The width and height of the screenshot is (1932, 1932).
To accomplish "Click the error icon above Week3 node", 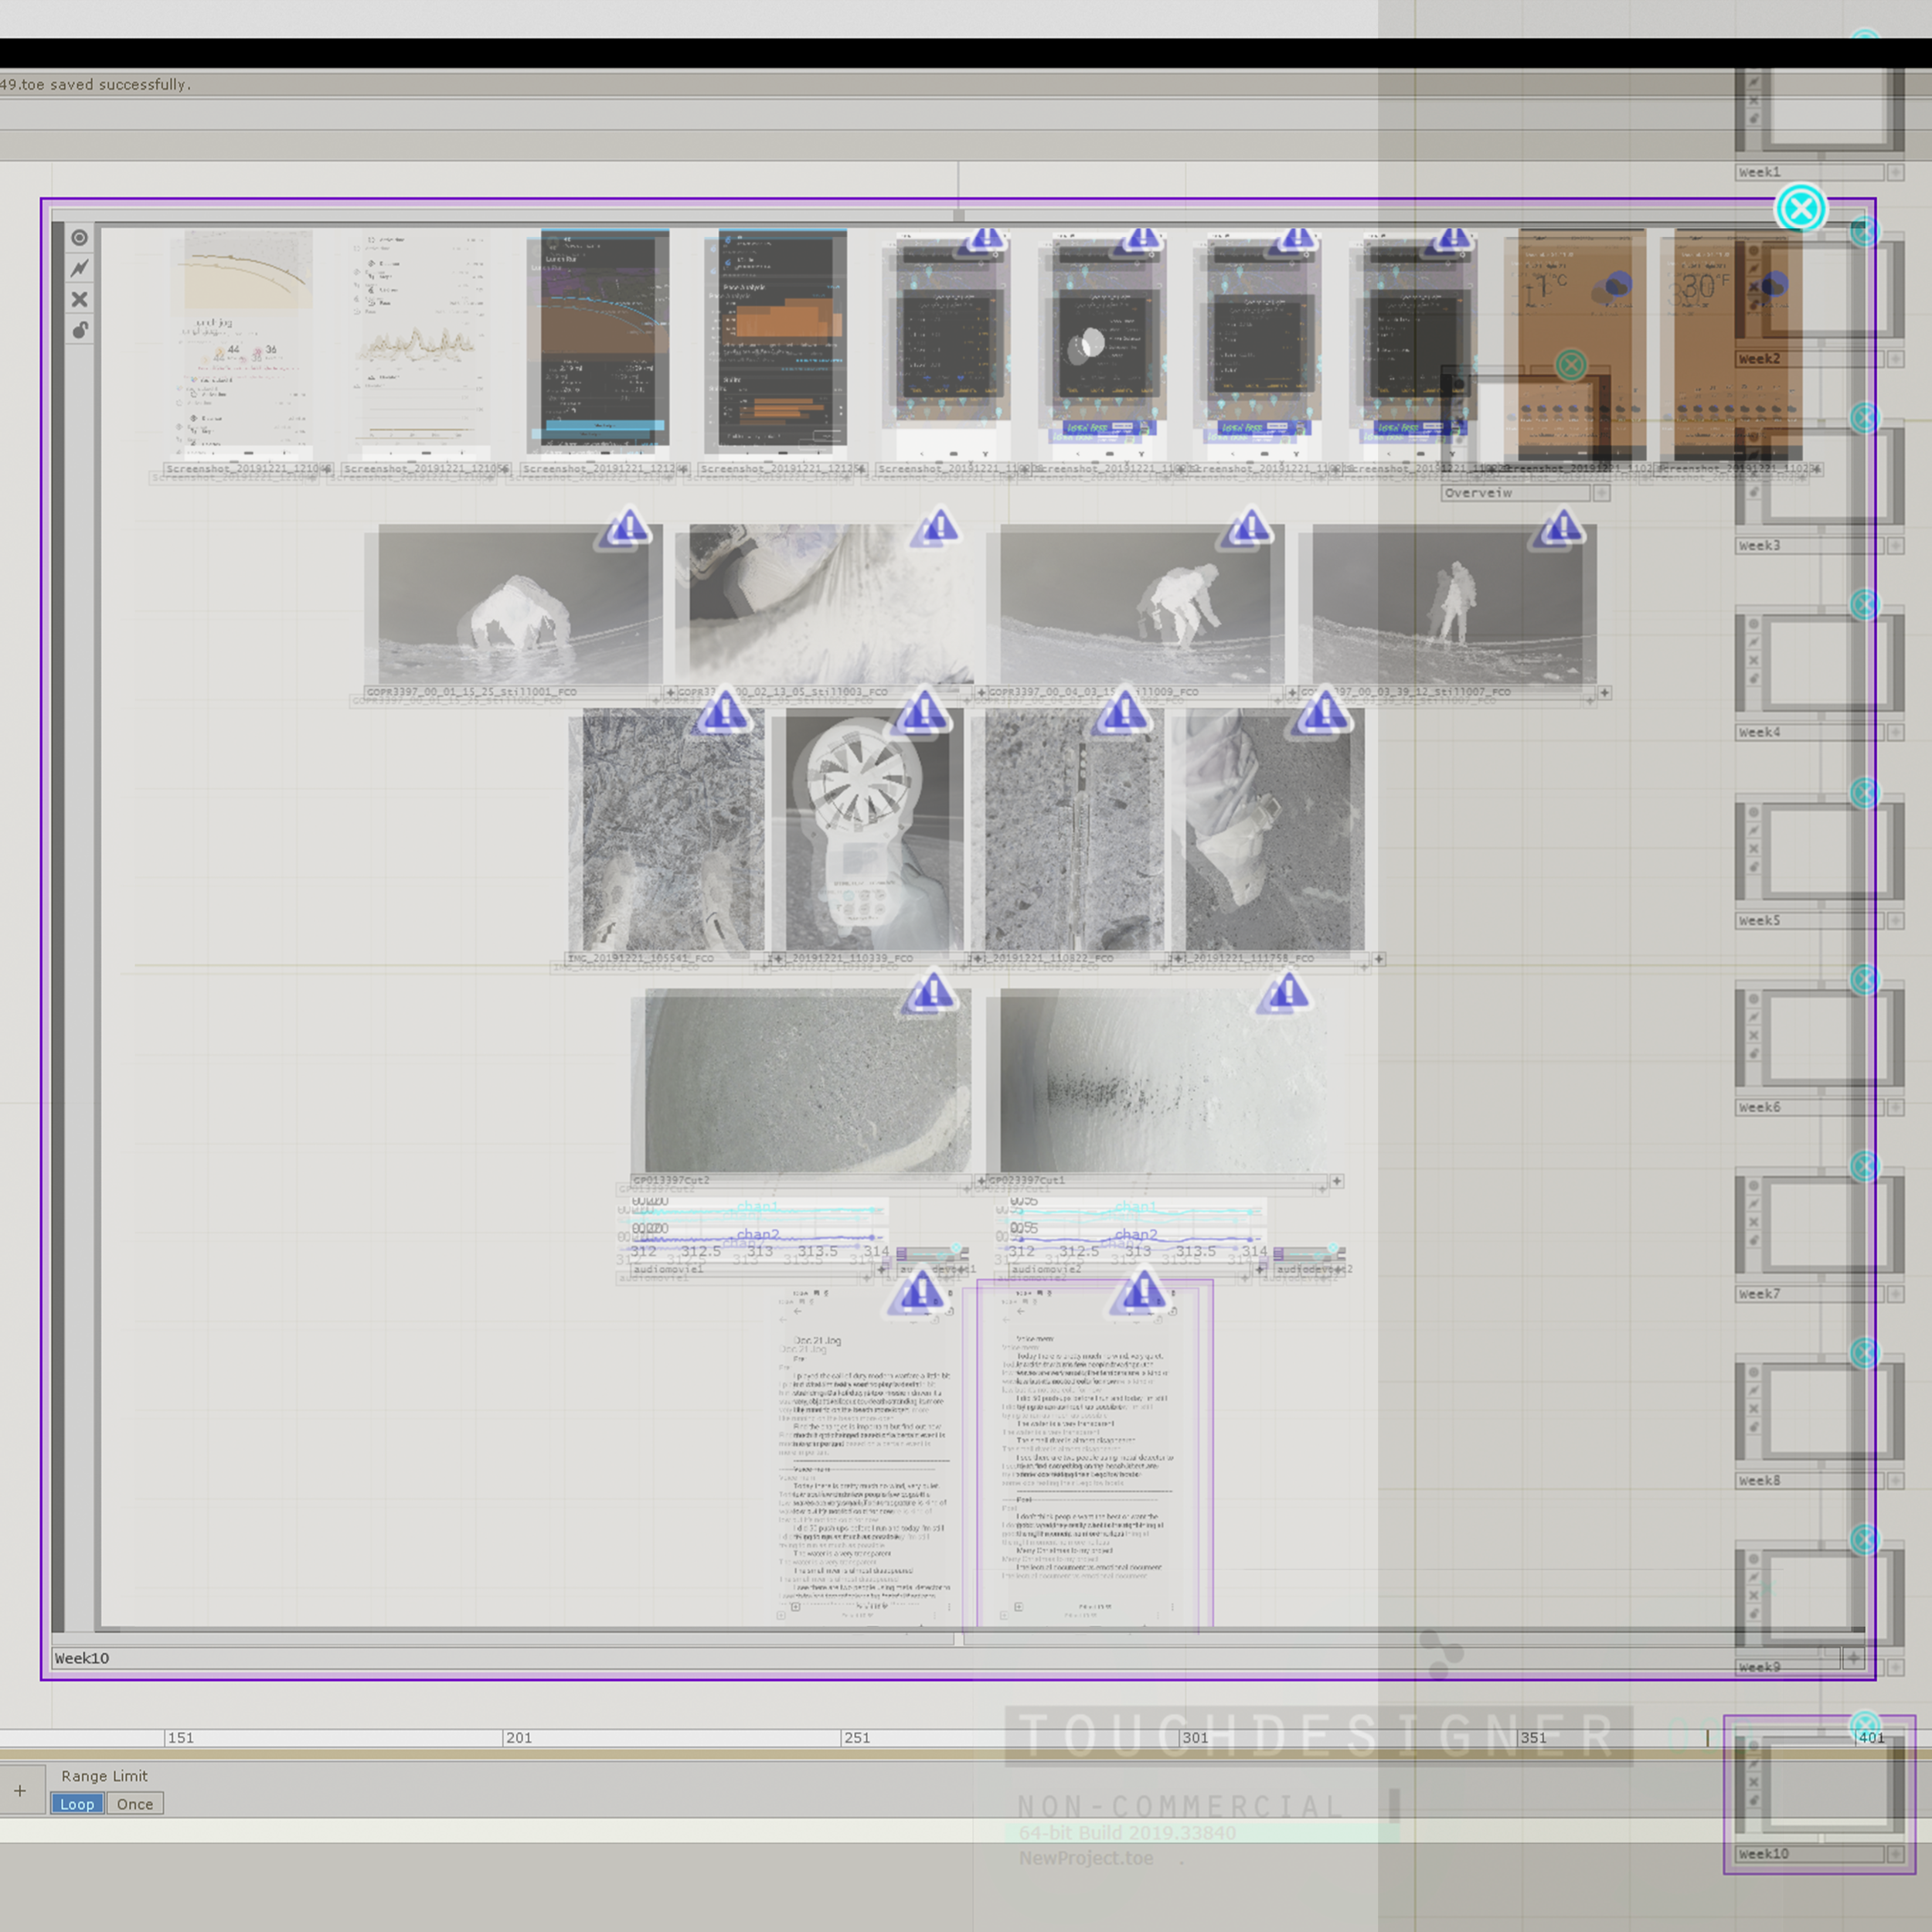I will pyautogui.click(x=1864, y=418).
